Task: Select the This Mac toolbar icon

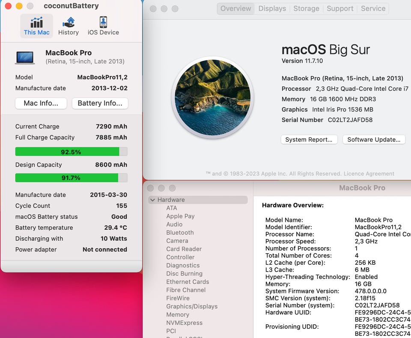Action: pos(36,26)
